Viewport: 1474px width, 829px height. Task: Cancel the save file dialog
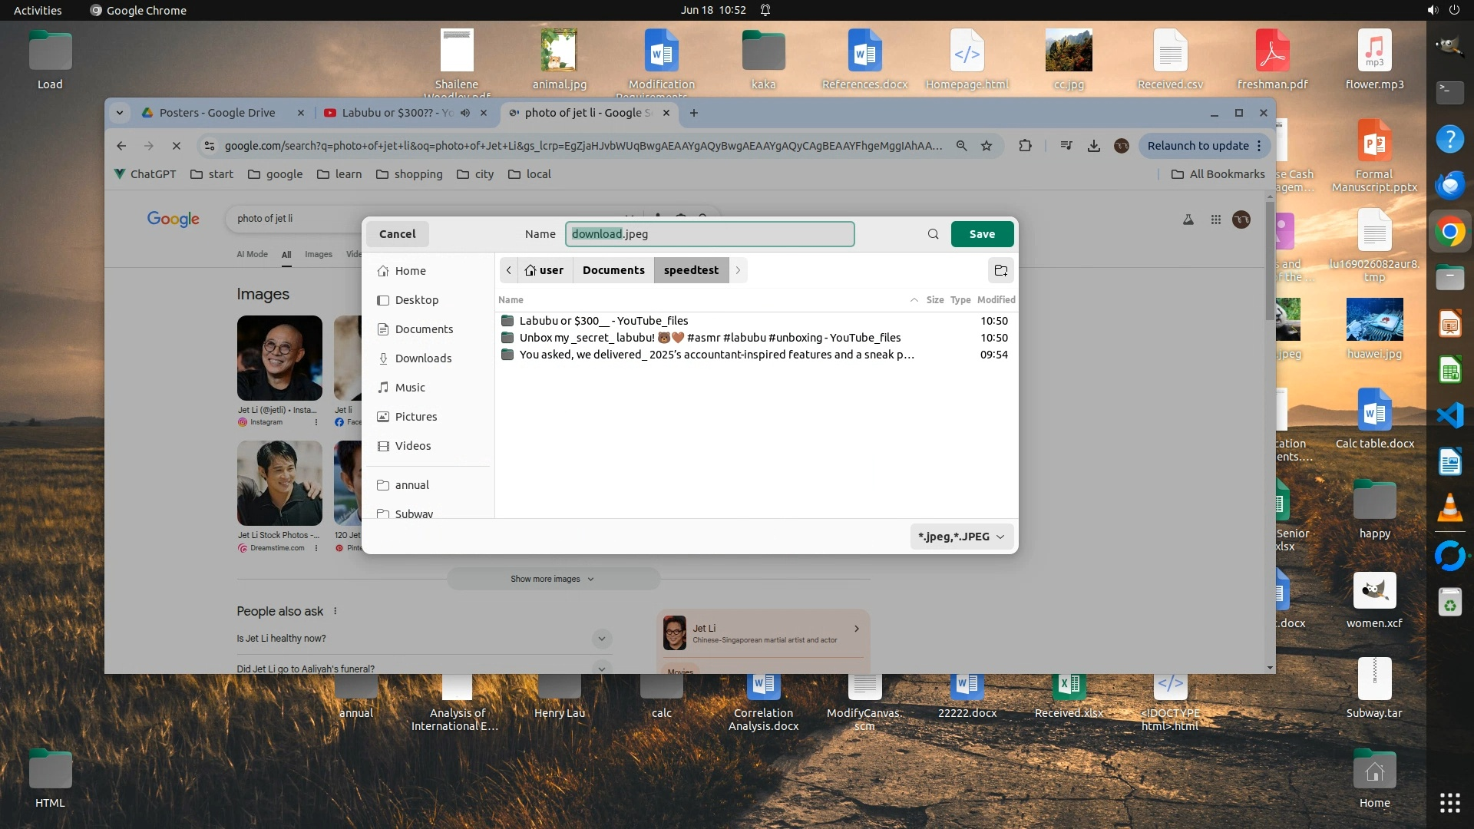coord(397,234)
